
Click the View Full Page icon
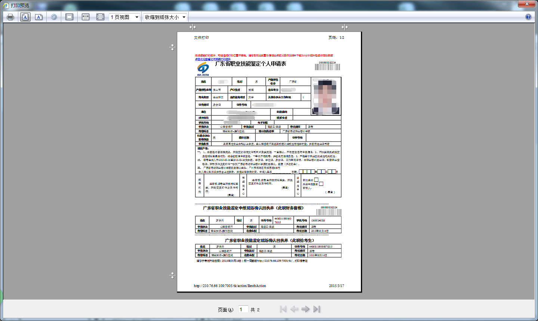tap(100, 17)
